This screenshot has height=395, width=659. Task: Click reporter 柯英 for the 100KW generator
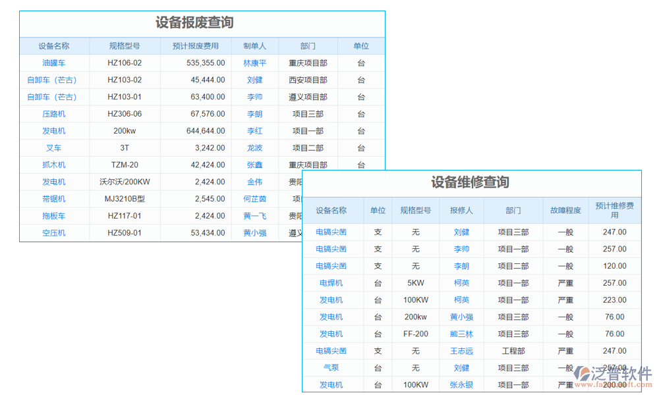click(x=460, y=300)
